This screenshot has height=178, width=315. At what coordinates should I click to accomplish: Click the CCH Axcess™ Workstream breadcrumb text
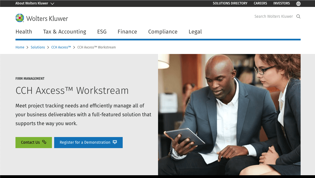click(96, 47)
